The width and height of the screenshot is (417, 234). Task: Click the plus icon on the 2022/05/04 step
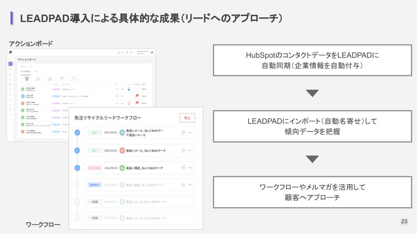(183, 168)
